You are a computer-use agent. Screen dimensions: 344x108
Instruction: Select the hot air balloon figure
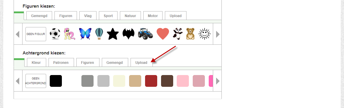pyautogui.click(x=99, y=34)
